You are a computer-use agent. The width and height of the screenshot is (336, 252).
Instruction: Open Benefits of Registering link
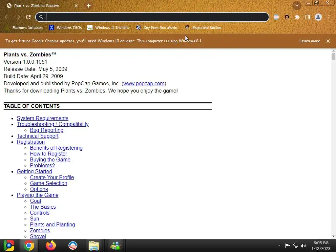point(56,148)
